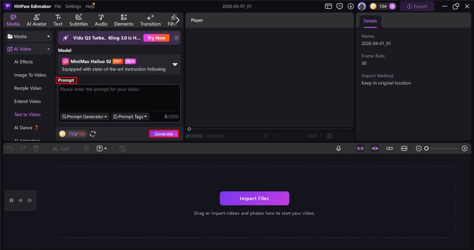
Task: Switch to the Elements tab
Action: (x=124, y=20)
